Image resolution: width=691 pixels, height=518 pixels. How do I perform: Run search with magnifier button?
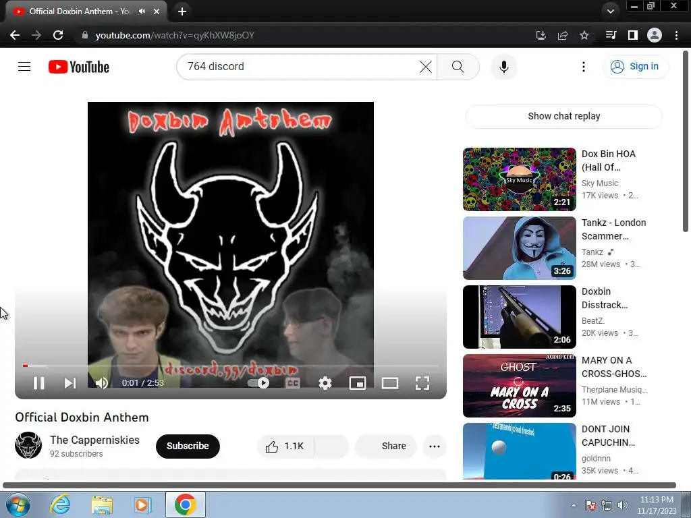tap(458, 67)
